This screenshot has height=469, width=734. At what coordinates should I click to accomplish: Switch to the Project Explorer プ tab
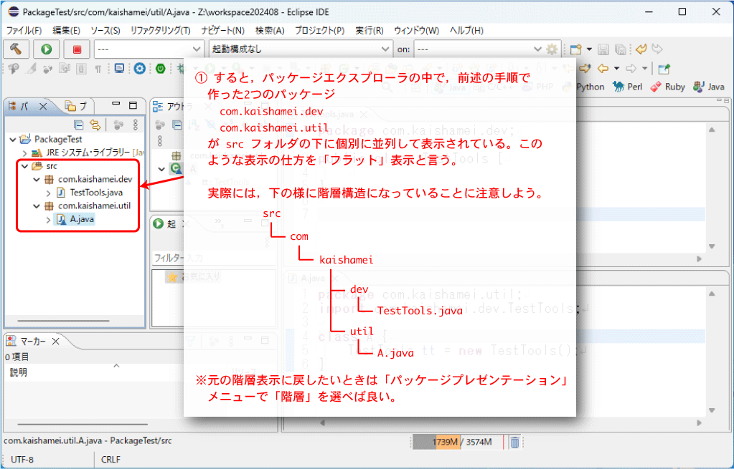(76, 106)
